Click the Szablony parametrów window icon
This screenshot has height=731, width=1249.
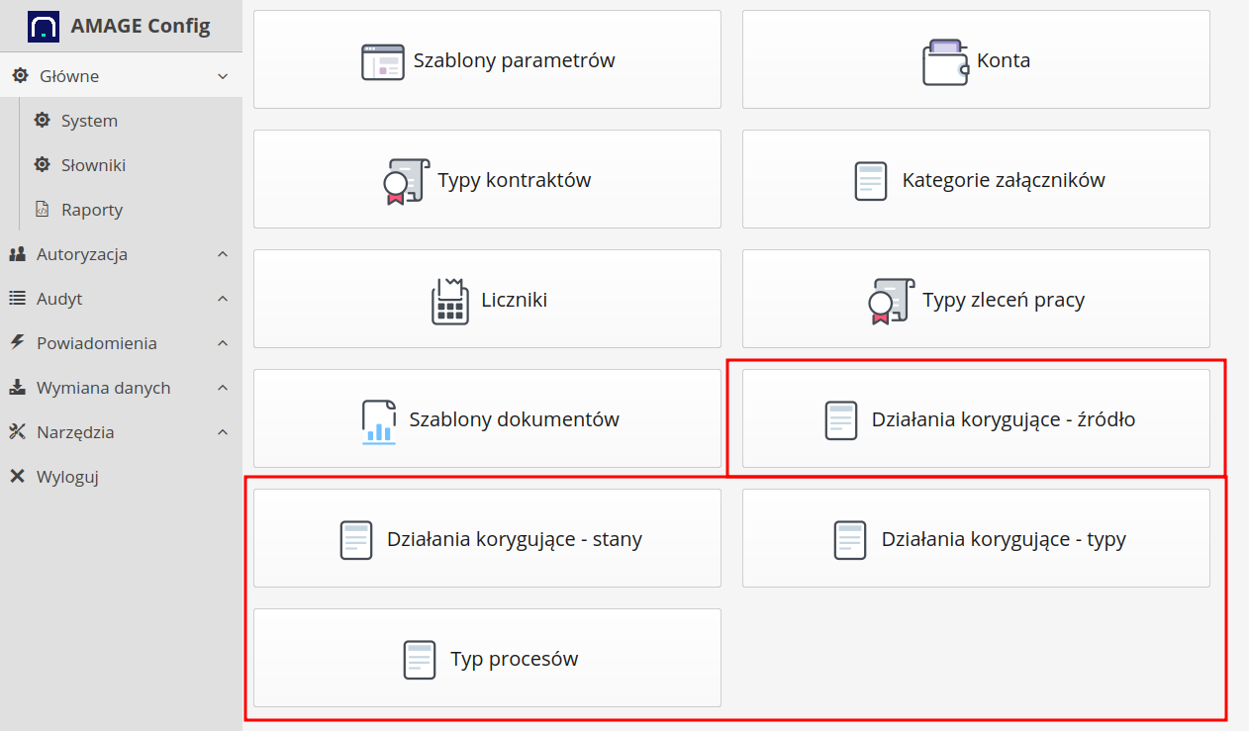pos(383,61)
